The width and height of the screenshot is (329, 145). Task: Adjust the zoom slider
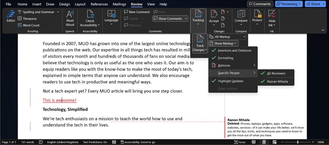tap(297, 142)
